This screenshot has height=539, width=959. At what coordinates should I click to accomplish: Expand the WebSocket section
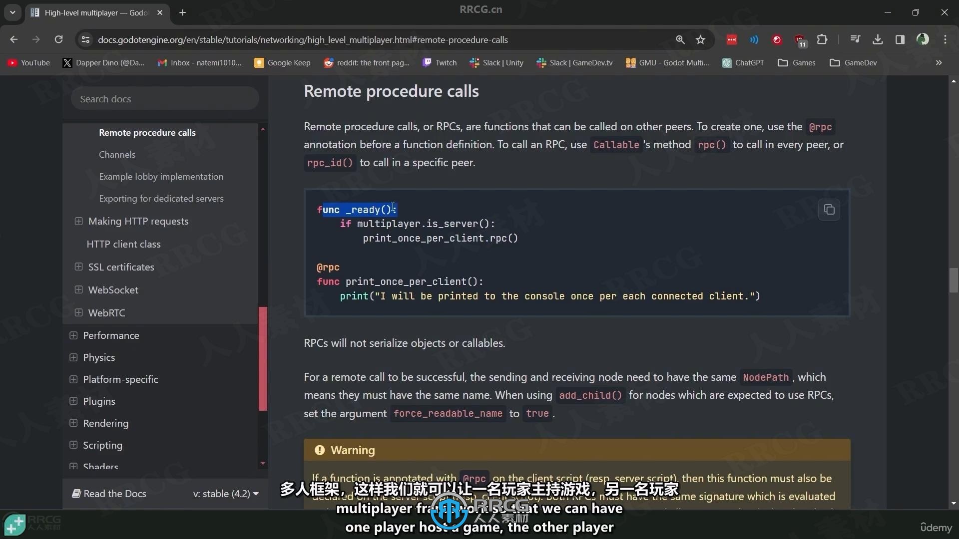pyautogui.click(x=78, y=289)
